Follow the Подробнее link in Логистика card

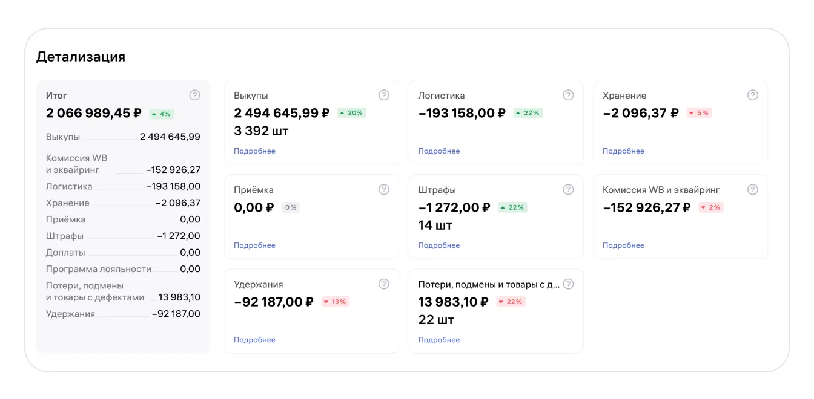pos(439,151)
